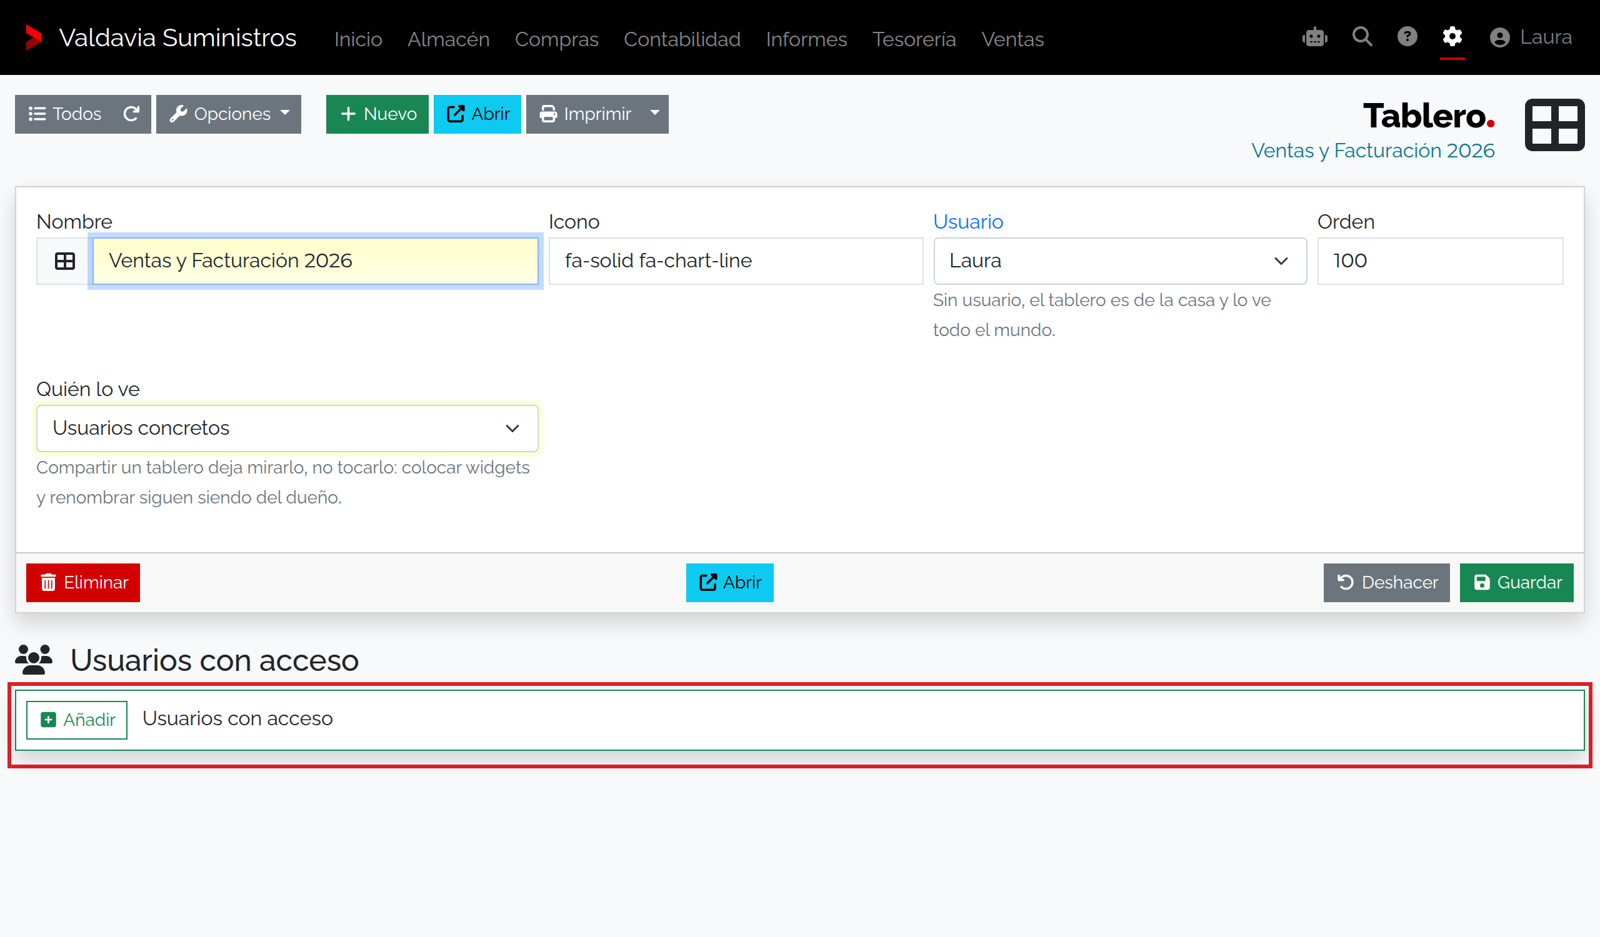Image resolution: width=1600 pixels, height=937 pixels.
Task: Open the Usuario dropdown showing Laura
Action: click(x=1119, y=261)
